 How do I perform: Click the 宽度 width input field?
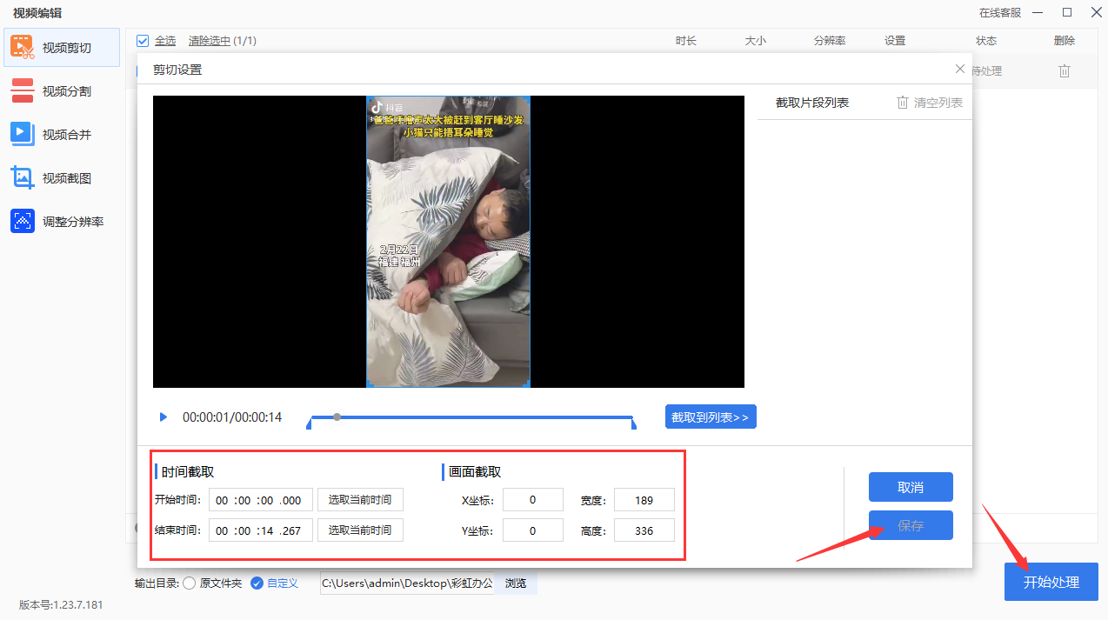pos(644,500)
